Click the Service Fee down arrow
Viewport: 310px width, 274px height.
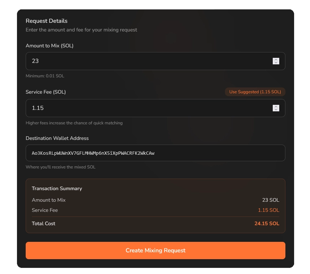tap(276, 110)
